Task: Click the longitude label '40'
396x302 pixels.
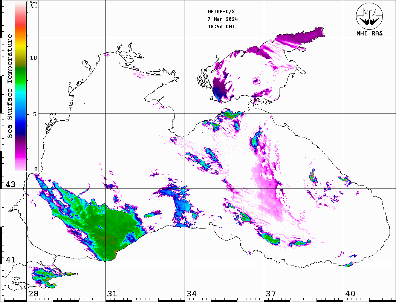Action: coord(350,294)
